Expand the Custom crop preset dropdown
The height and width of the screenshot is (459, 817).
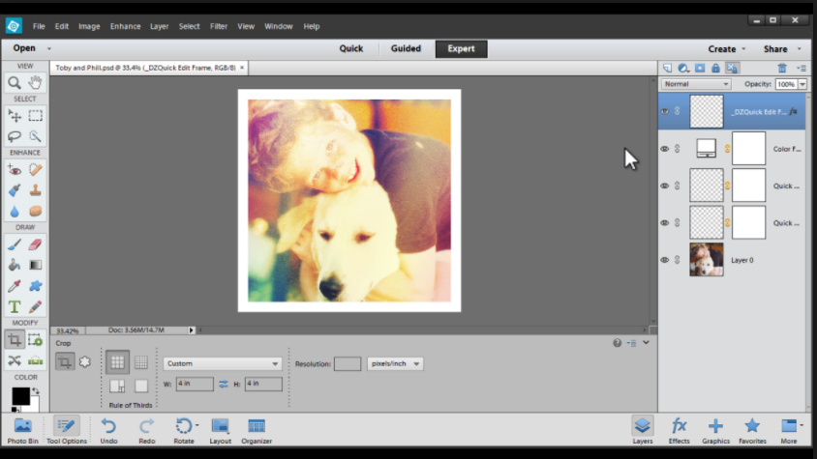click(x=223, y=363)
